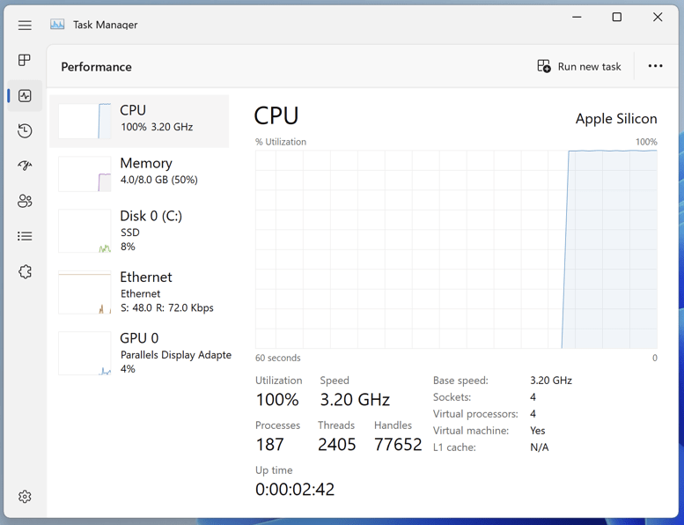Select CPU in the resource list
684x525 pixels.
tap(139, 122)
